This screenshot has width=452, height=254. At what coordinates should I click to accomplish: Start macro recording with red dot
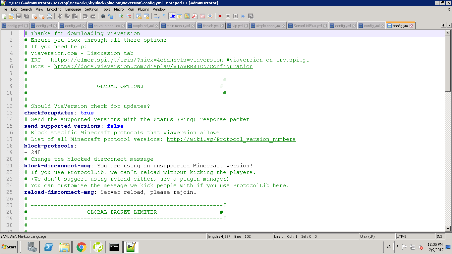pyautogui.click(x=220, y=16)
